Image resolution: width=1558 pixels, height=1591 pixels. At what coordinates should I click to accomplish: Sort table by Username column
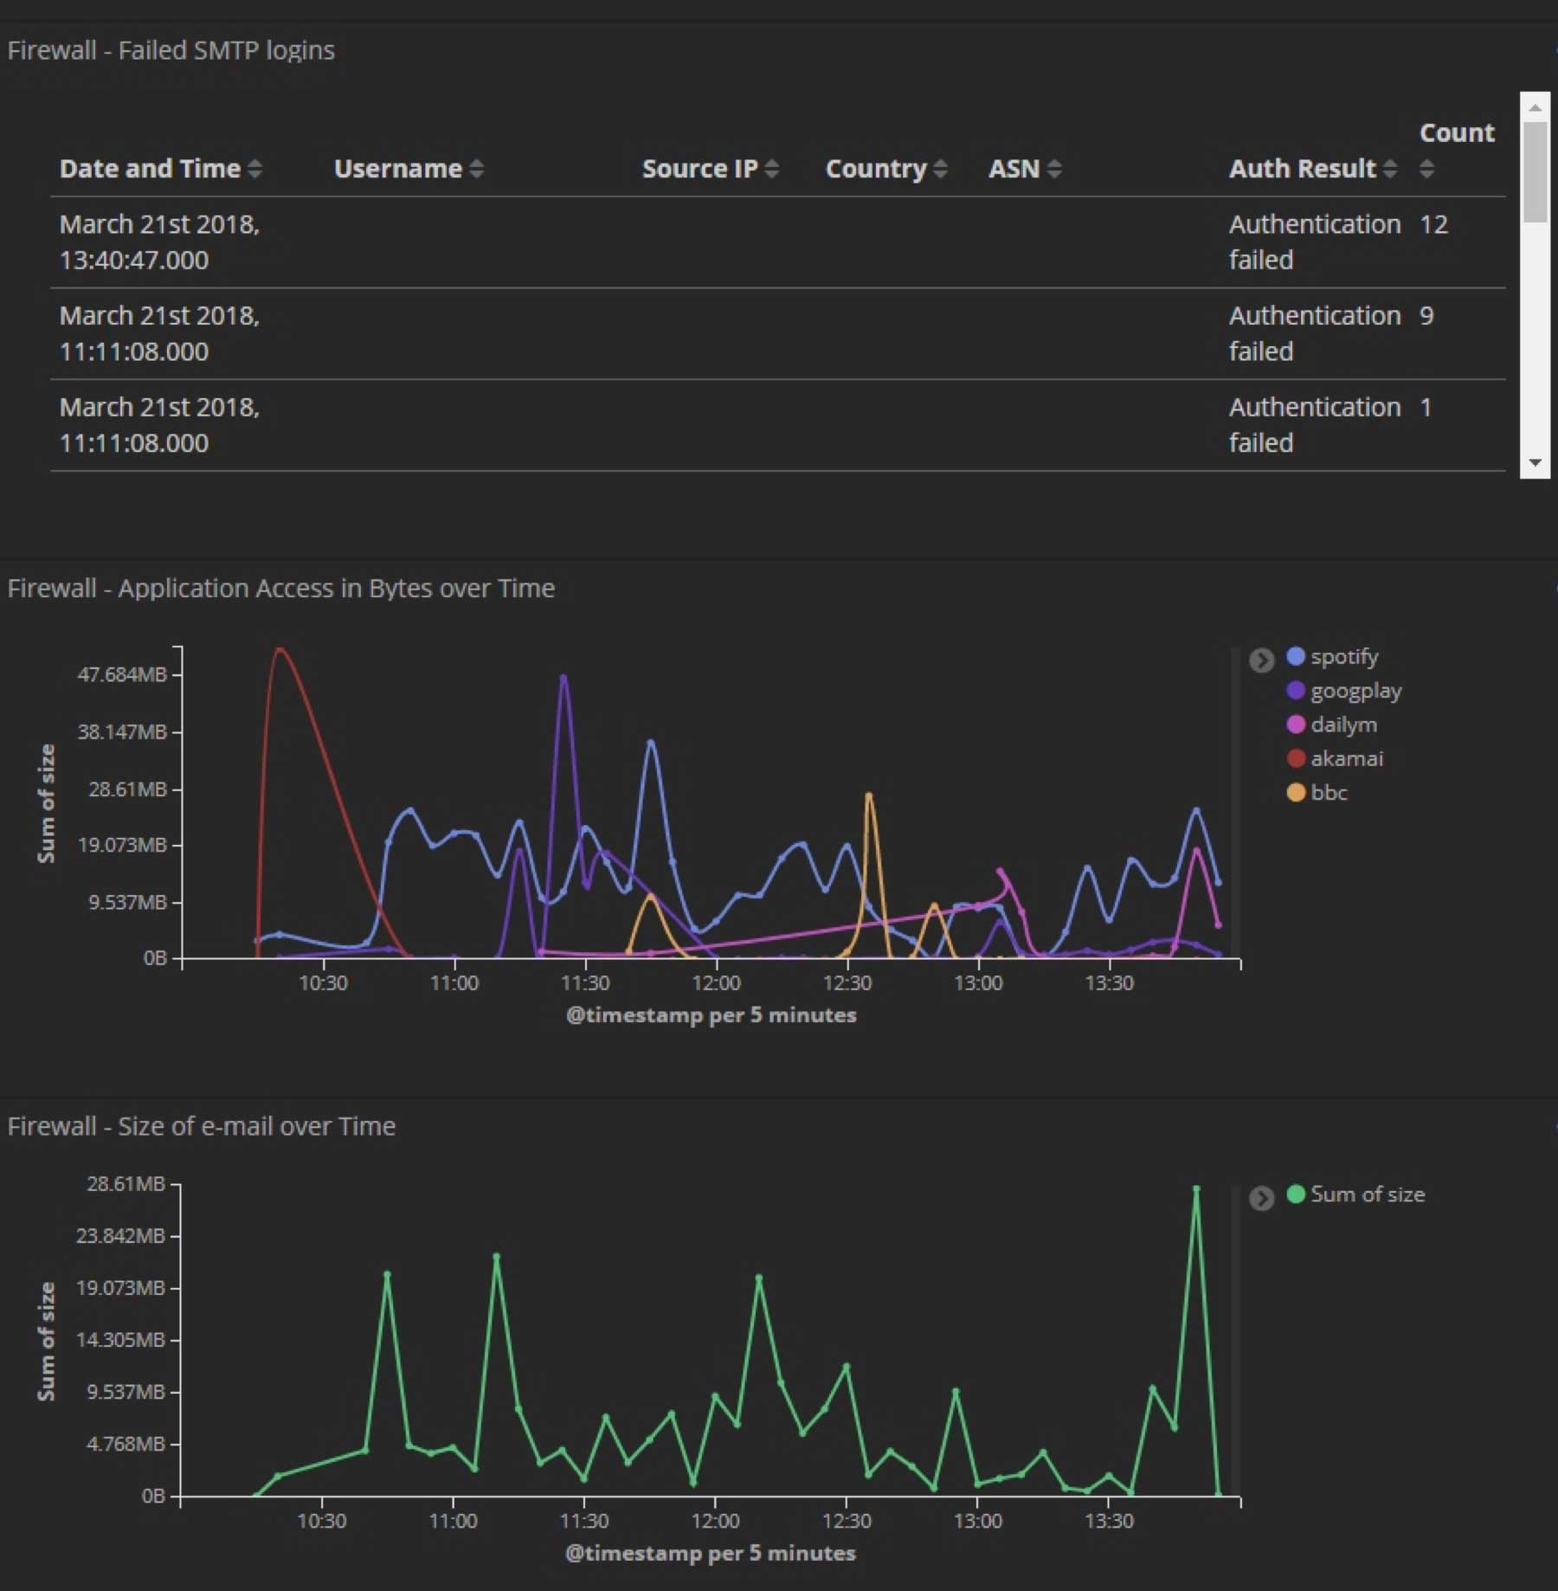tap(476, 169)
